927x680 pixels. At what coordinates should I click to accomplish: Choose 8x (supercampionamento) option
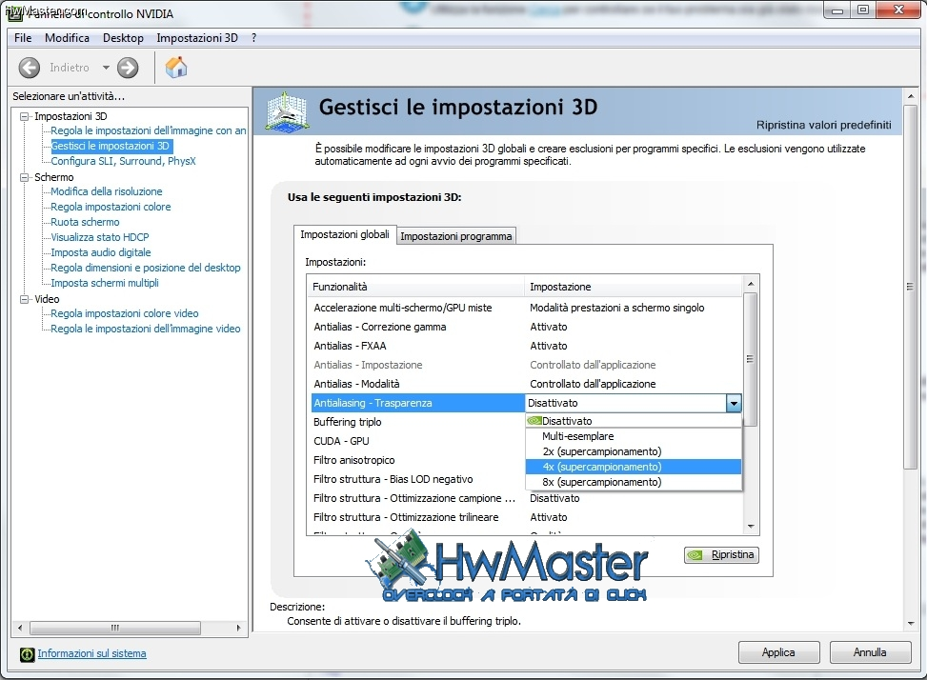click(634, 482)
